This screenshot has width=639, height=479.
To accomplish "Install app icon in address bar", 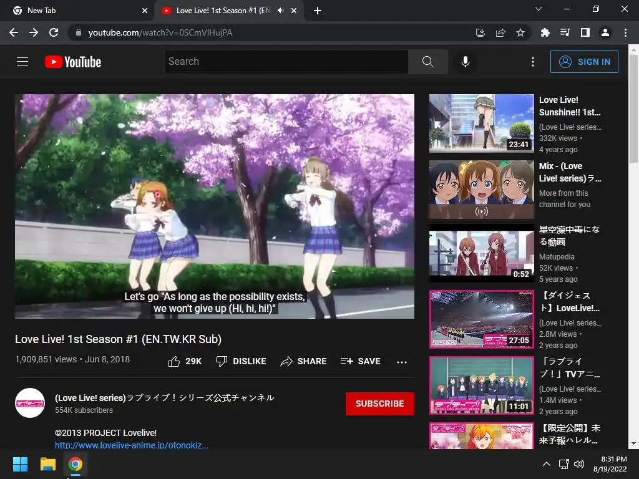I will click(480, 32).
